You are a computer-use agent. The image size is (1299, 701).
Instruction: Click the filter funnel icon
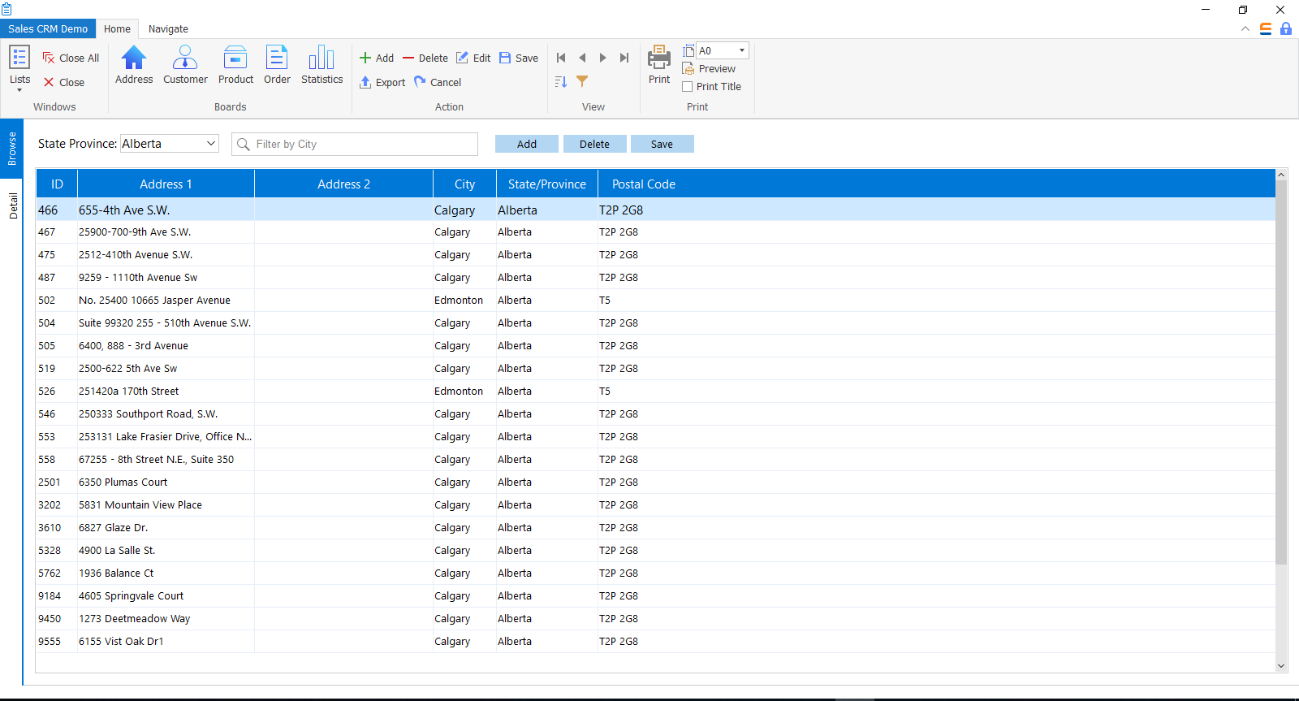[582, 81]
